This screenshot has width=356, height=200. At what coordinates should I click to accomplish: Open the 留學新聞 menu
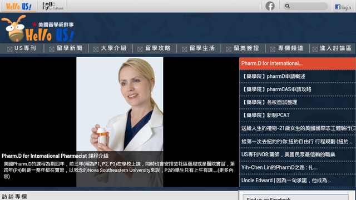click(x=70, y=48)
